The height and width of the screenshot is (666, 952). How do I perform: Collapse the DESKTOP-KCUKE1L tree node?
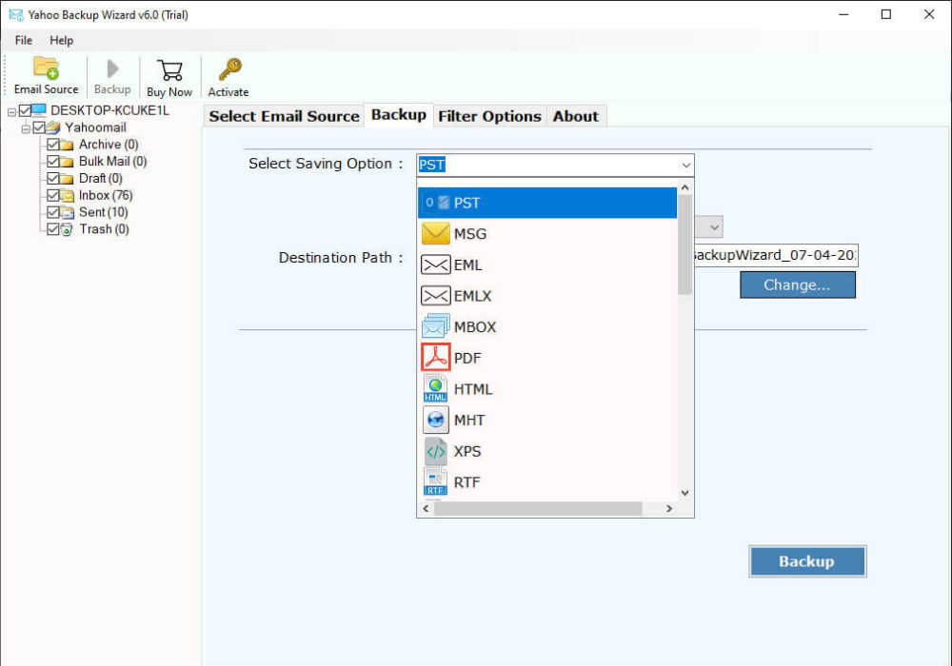(11, 111)
